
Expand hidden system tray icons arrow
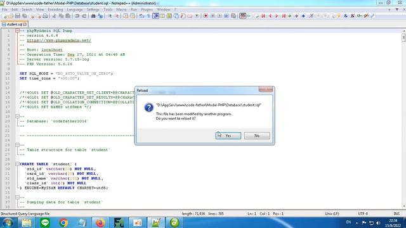tap(357, 222)
